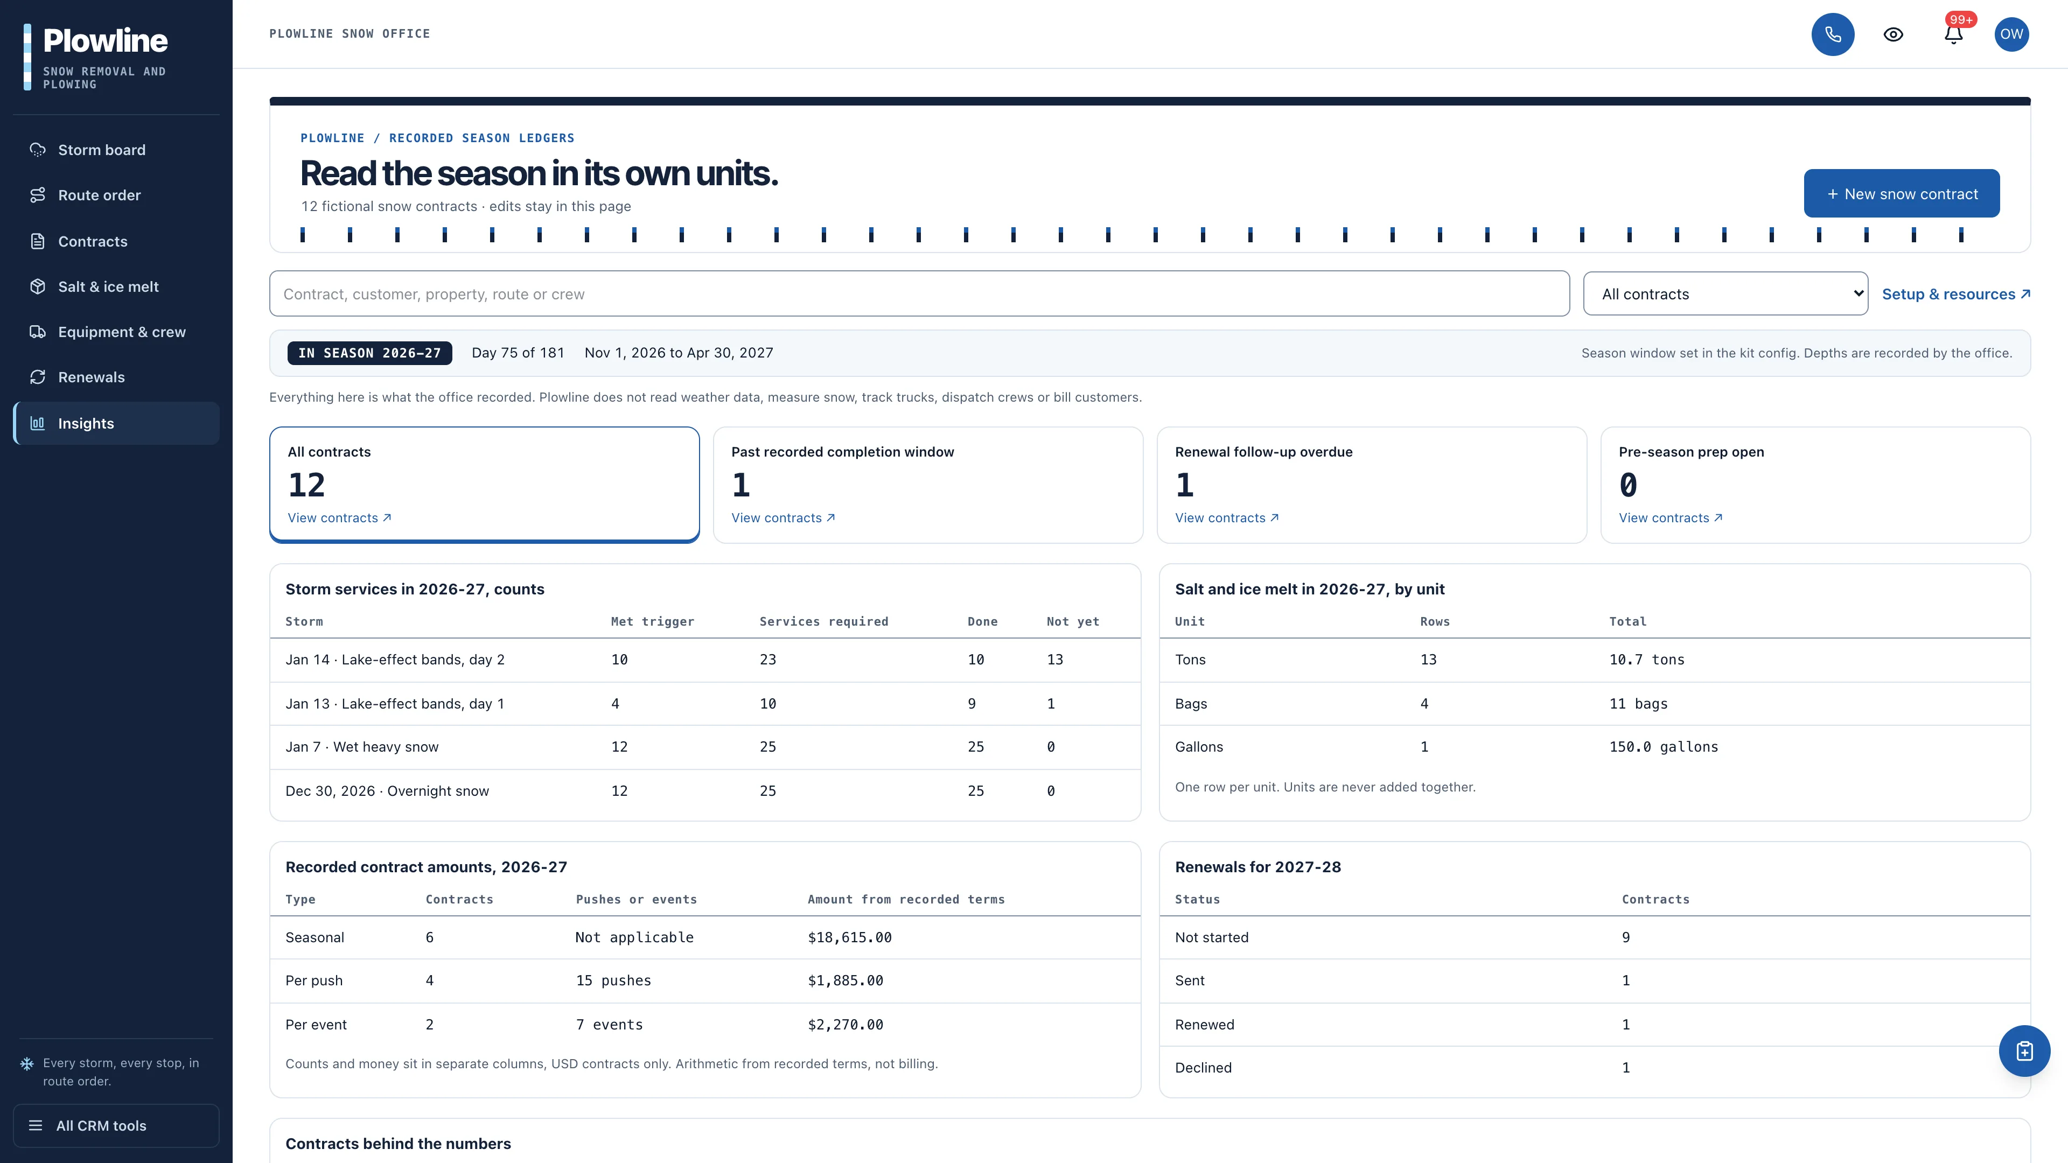Click the floating clipboard button
Image resolution: width=2068 pixels, height=1163 pixels.
[2024, 1050]
